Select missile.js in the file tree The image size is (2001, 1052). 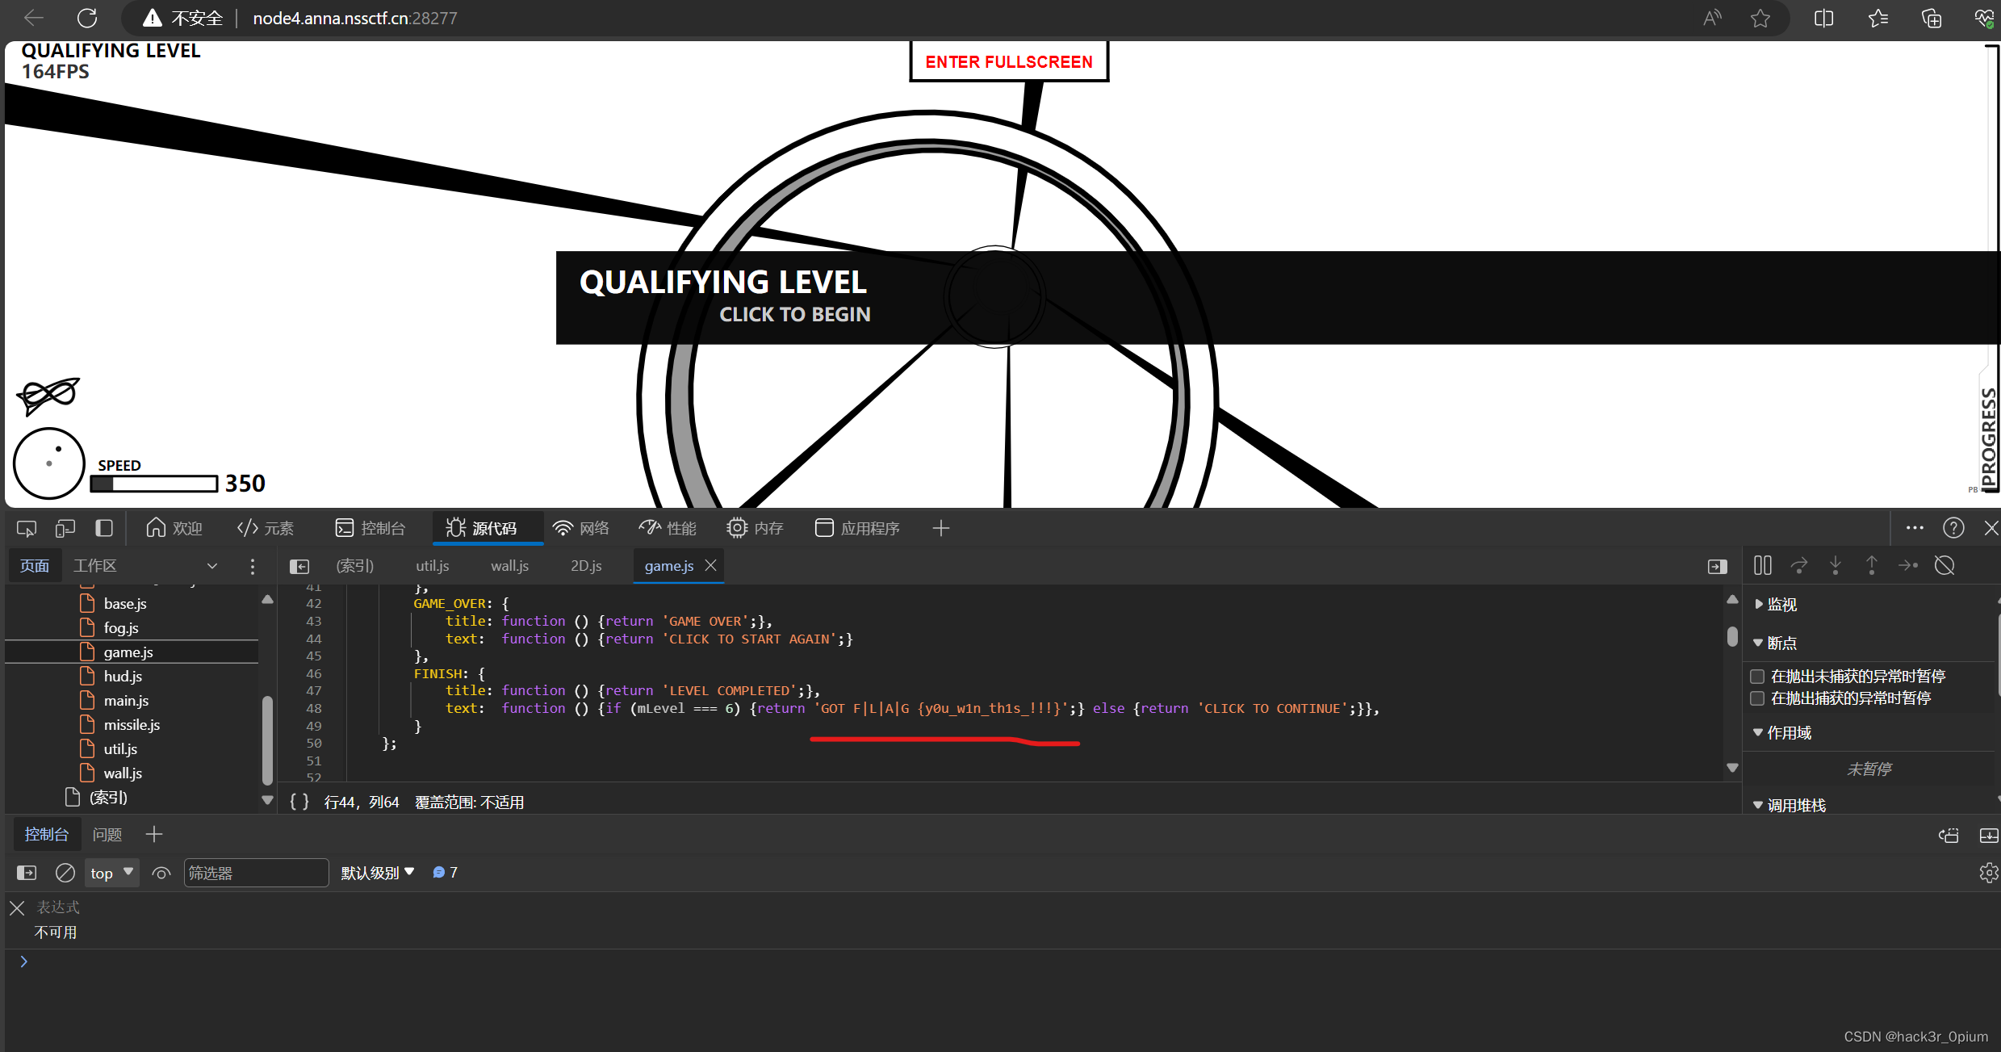132,724
